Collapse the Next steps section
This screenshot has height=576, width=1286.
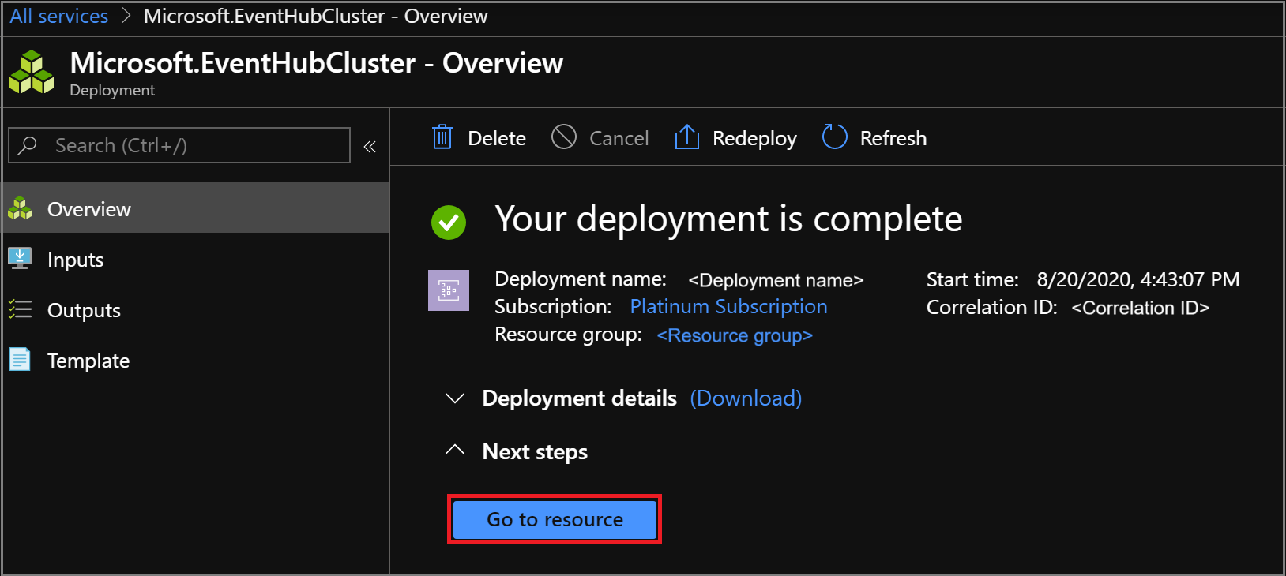(x=455, y=451)
